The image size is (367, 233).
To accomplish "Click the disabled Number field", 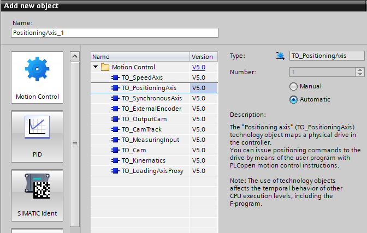I will 322,72.
